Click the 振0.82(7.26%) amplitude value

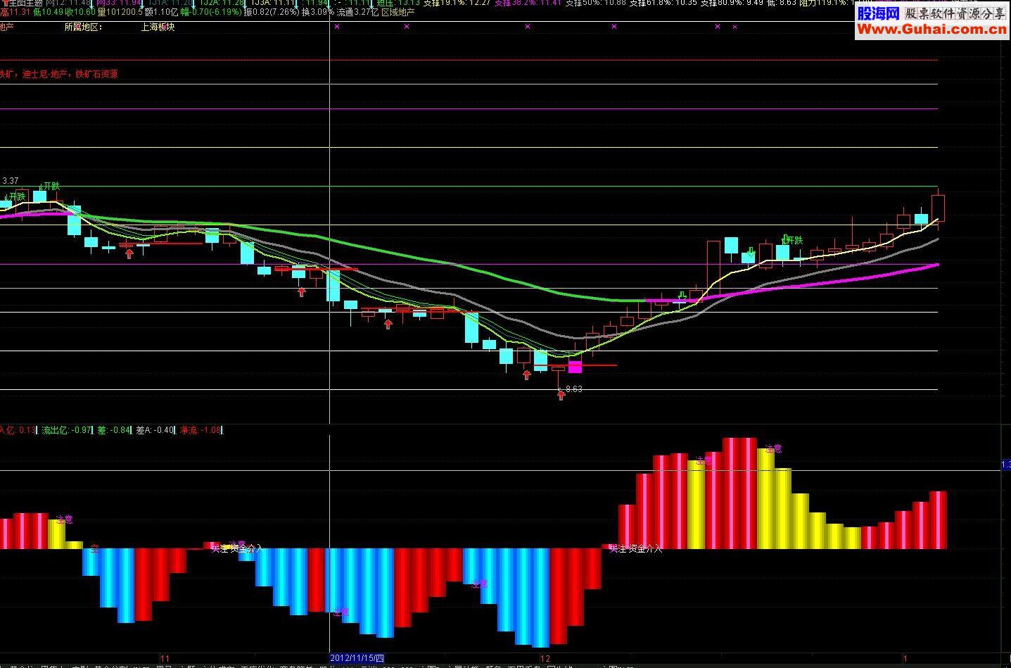pos(271,13)
